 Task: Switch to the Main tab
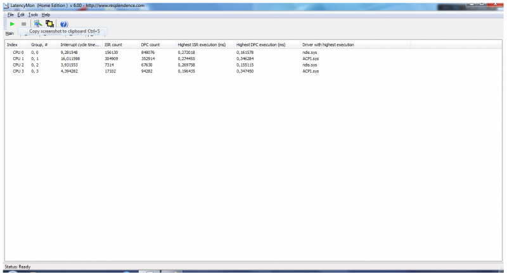pos(10,34)
